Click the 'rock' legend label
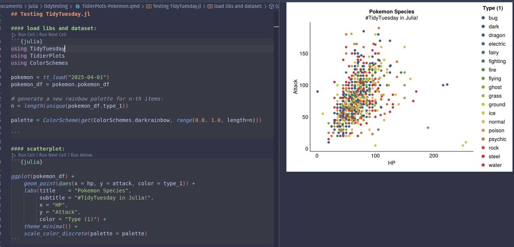This screenshot has height=247, width=514. [x=493, y=148]
